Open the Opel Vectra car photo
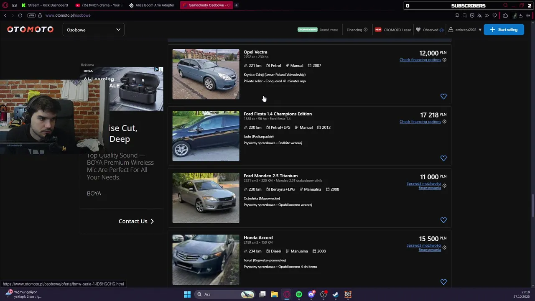Image resolution: width=535 pixels, height=301 pixels. click(x=206, y=74)
